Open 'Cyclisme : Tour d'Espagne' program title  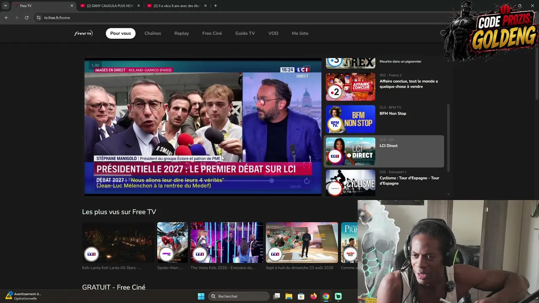click(409, 181)
